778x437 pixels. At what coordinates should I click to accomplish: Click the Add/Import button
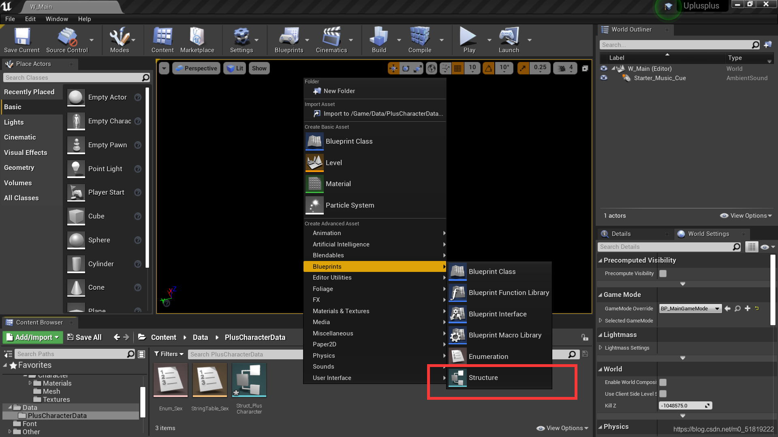pos(33,337)
